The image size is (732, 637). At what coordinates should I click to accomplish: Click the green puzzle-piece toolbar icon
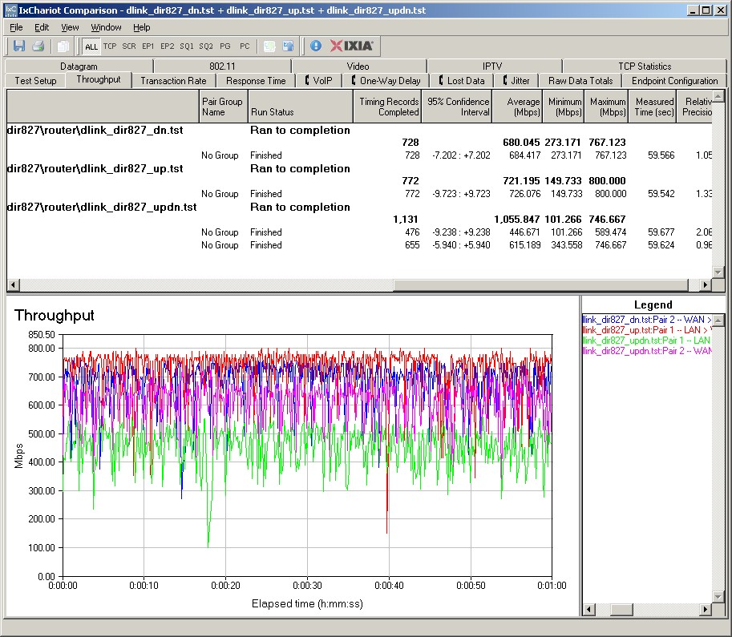(x=269, y=46)
